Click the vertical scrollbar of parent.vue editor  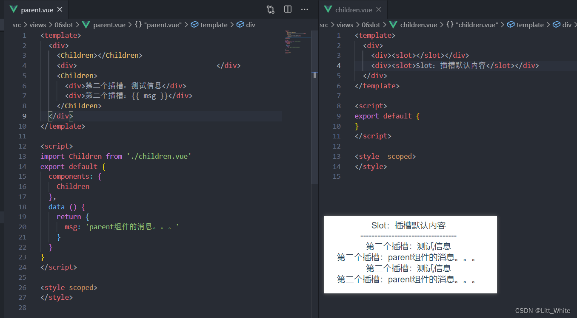click(315, 107)
